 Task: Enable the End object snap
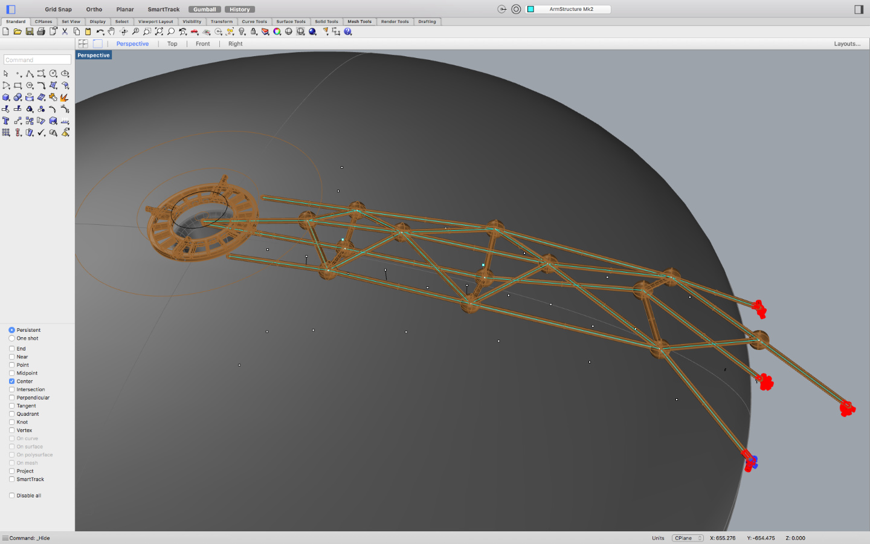click(11, 349)
